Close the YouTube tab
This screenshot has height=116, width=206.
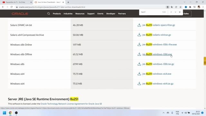31,2
